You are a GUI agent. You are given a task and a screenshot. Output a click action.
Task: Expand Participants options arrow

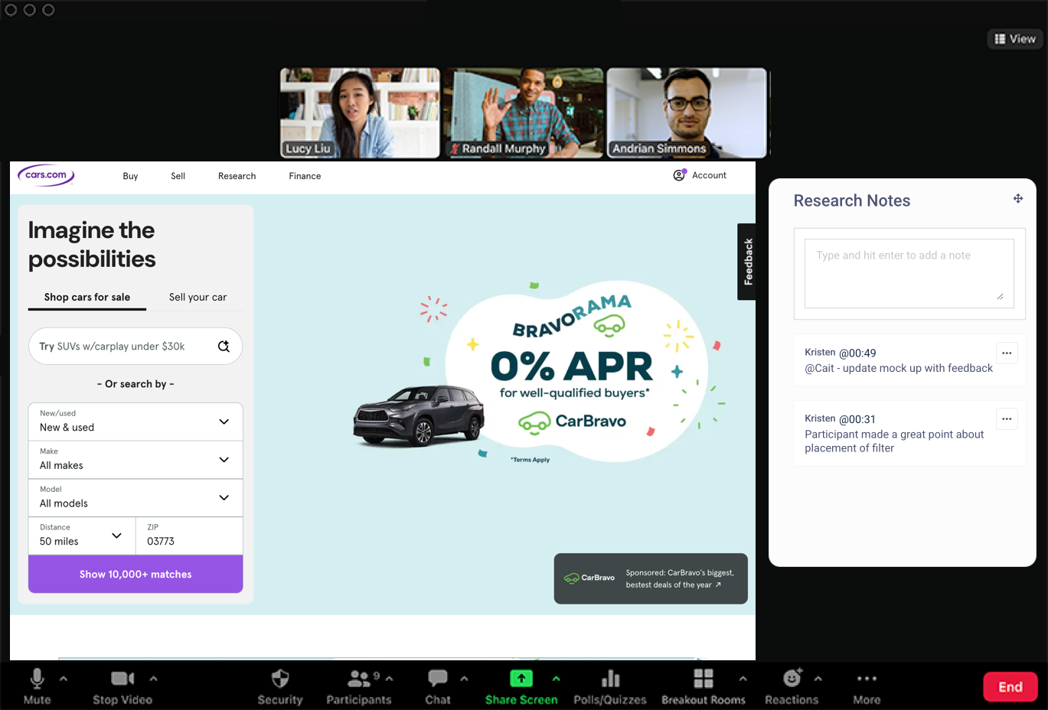(x=390, y=679)
